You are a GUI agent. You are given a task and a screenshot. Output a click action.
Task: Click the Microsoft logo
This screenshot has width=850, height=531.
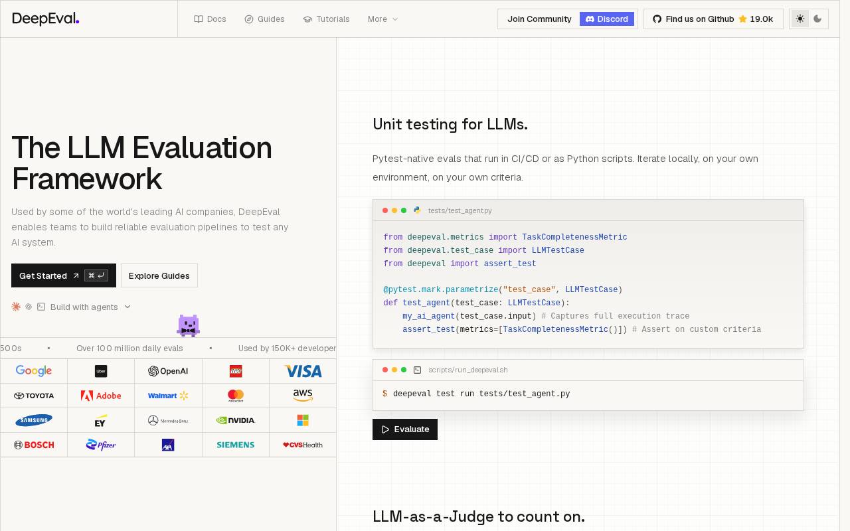(x=303, y=420)
